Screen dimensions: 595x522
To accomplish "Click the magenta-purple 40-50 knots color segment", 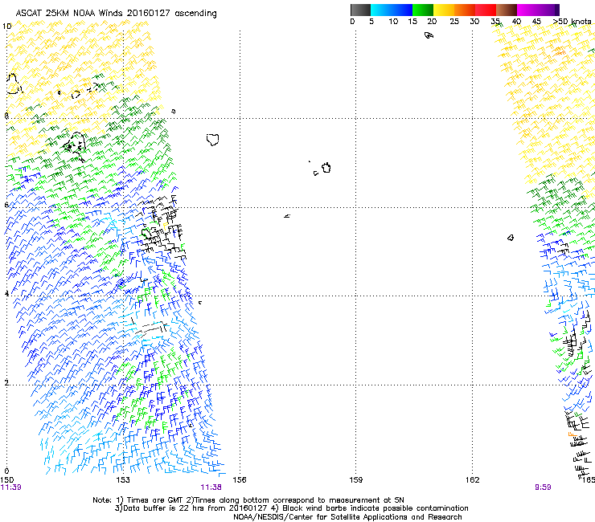I will pos(538,10).
